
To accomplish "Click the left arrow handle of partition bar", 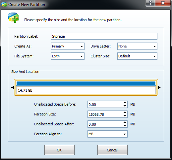I will pyautogui.click(x=13, y=87).
